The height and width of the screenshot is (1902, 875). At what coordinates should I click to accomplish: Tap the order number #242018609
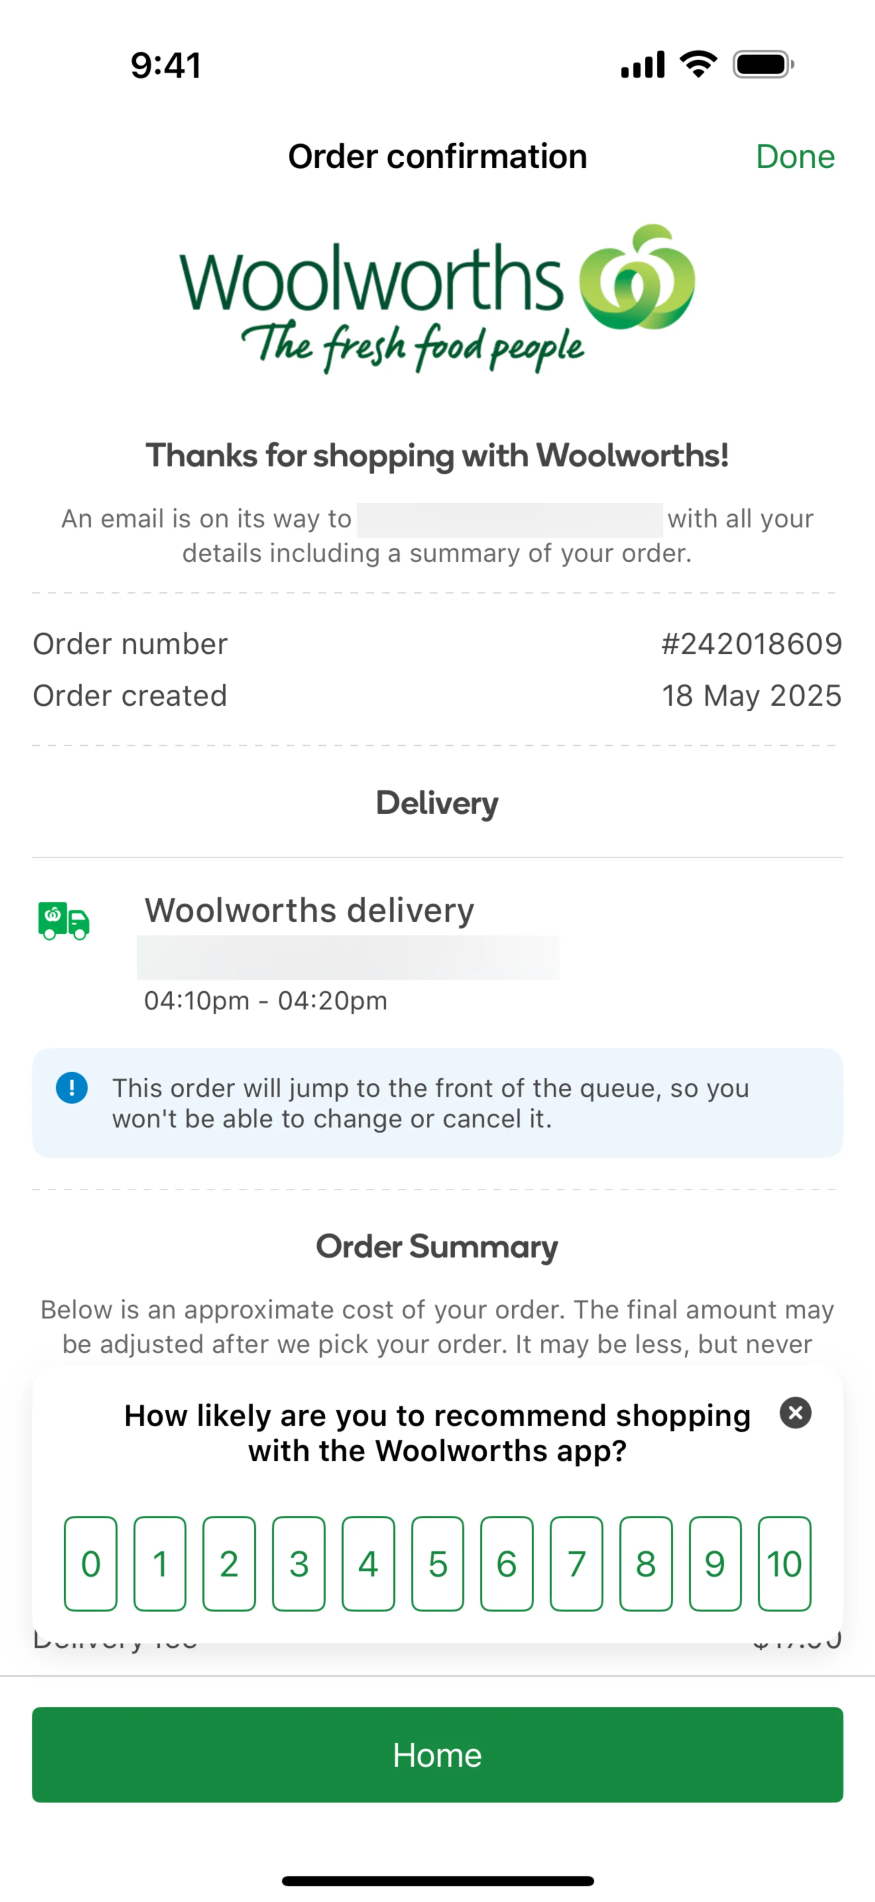[x=751, y=644]
